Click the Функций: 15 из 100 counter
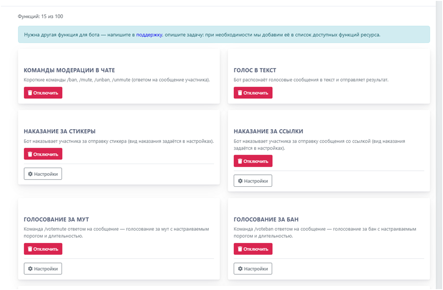The width and height of the screenshot is (443, 290). [x=40, y=16]
